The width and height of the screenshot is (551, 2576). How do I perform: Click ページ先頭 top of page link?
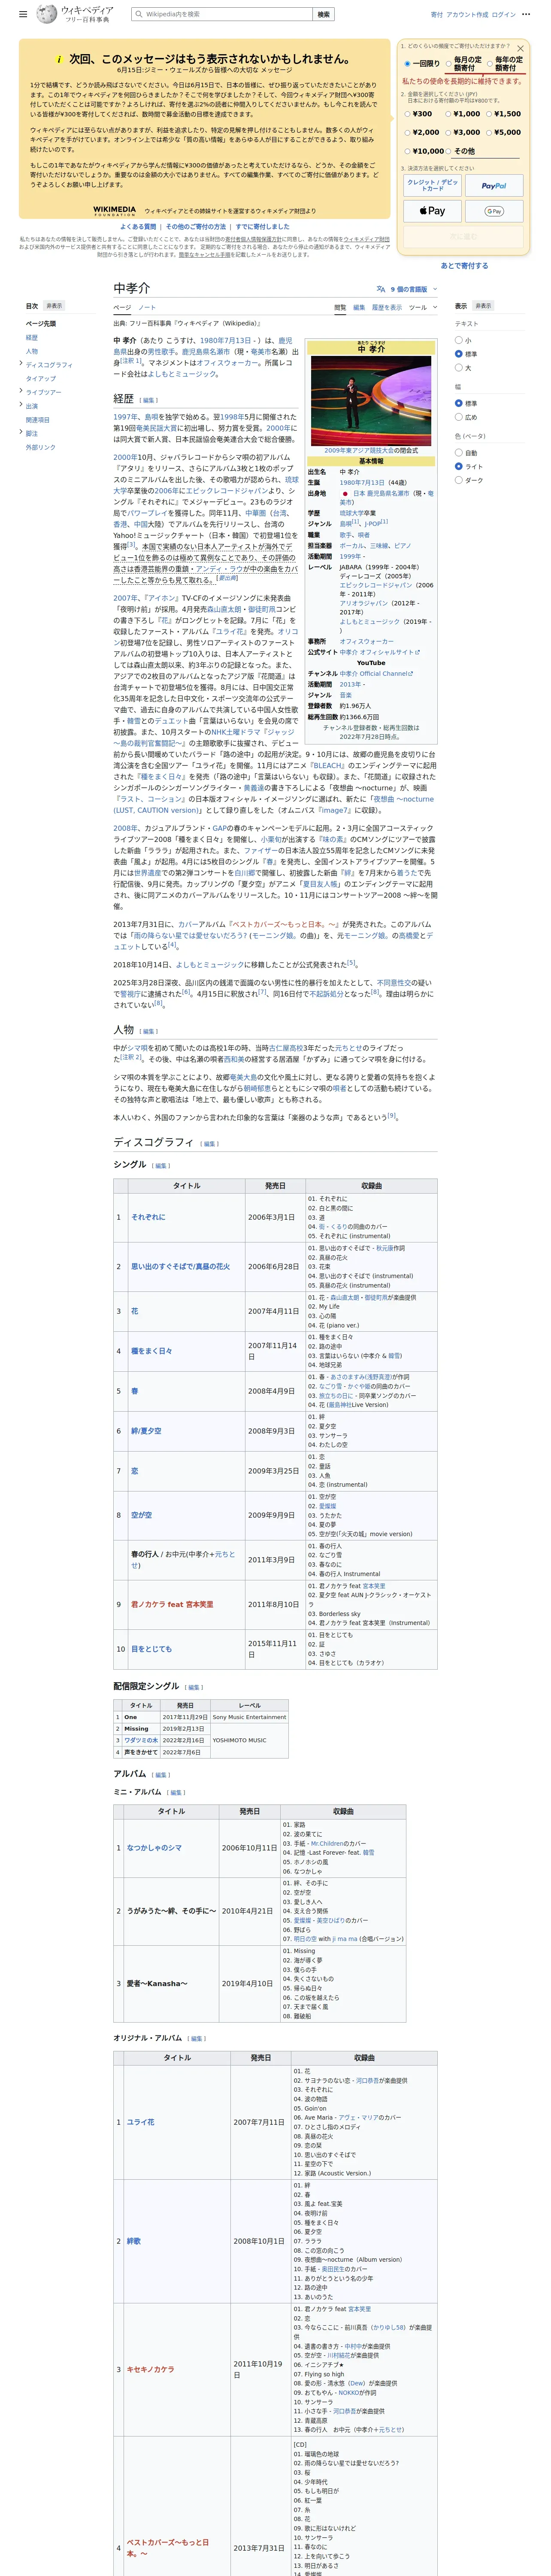(x=41, y=324)
